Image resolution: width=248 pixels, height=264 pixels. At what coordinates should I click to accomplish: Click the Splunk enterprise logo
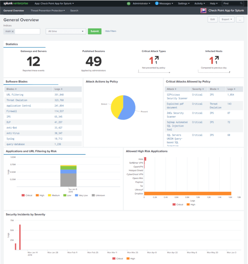16,3
